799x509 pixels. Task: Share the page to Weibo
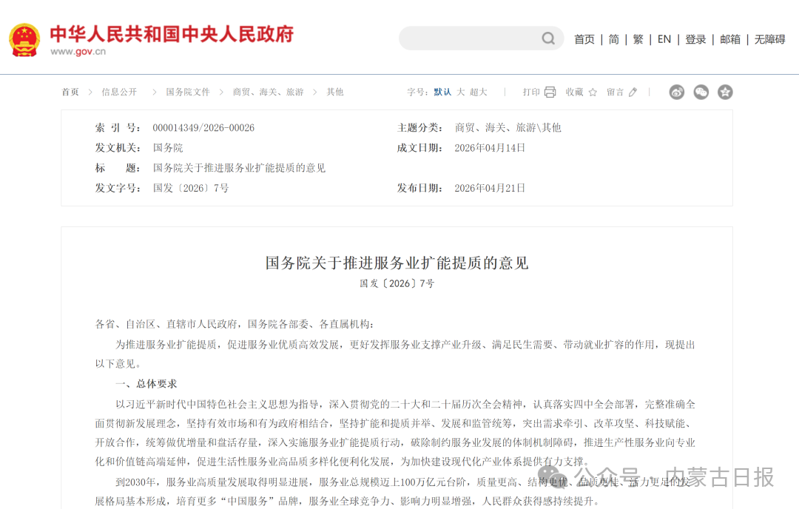click(x=677, y=92)
